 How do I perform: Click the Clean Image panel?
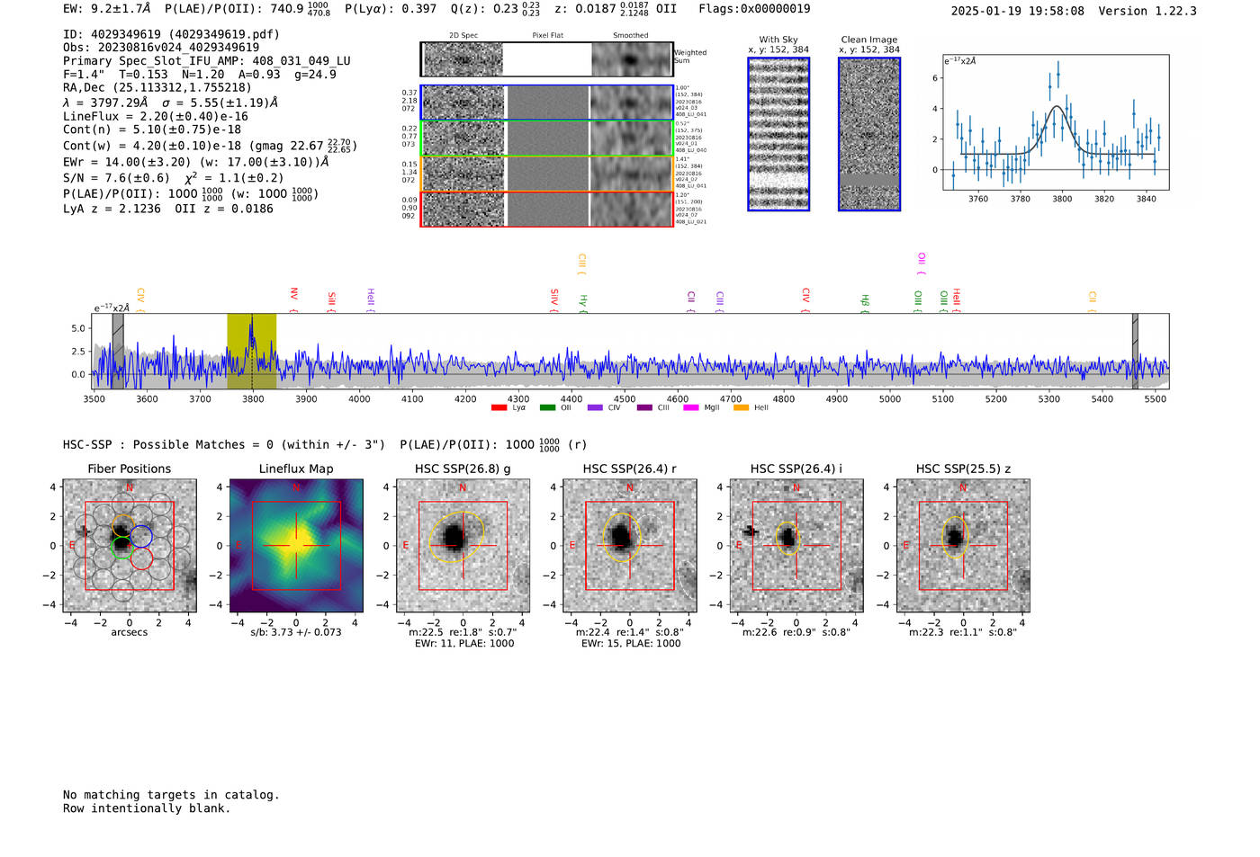869,134
